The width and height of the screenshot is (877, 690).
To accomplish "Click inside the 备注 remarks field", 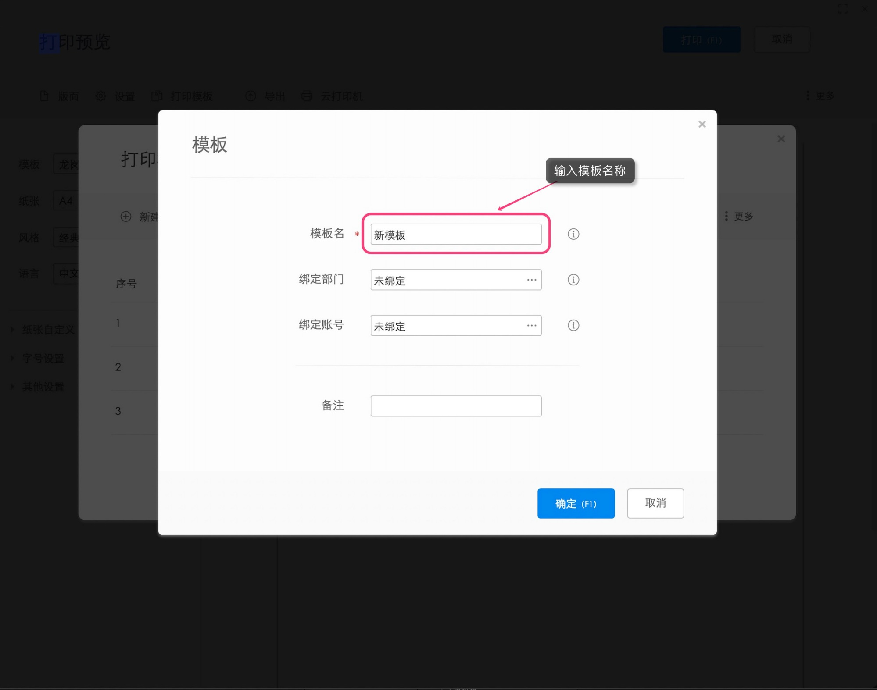I will tap(456, 406).
